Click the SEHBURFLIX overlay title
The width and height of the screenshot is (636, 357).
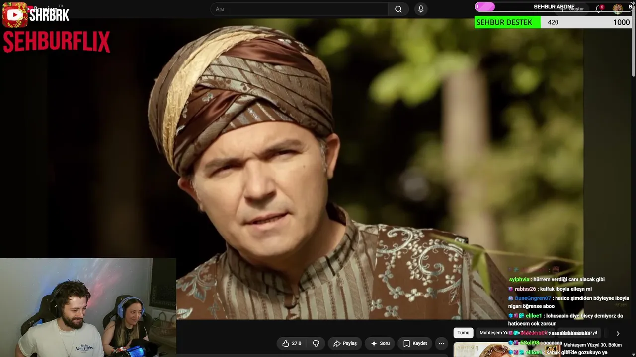tap(57, 42)
